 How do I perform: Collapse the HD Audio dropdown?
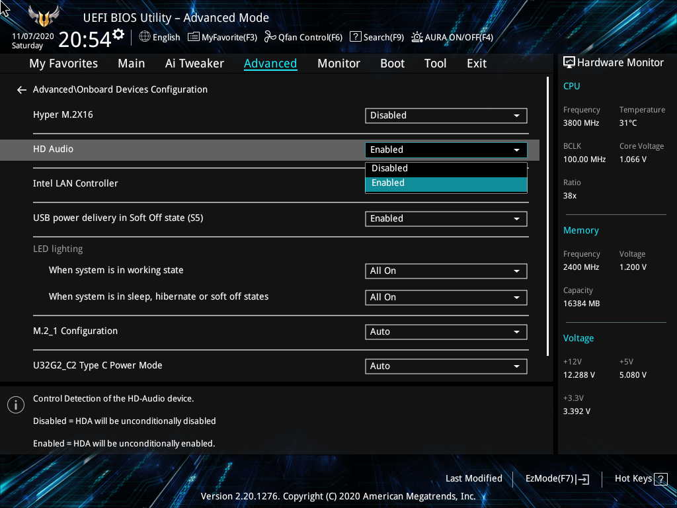tap(446, 150)
